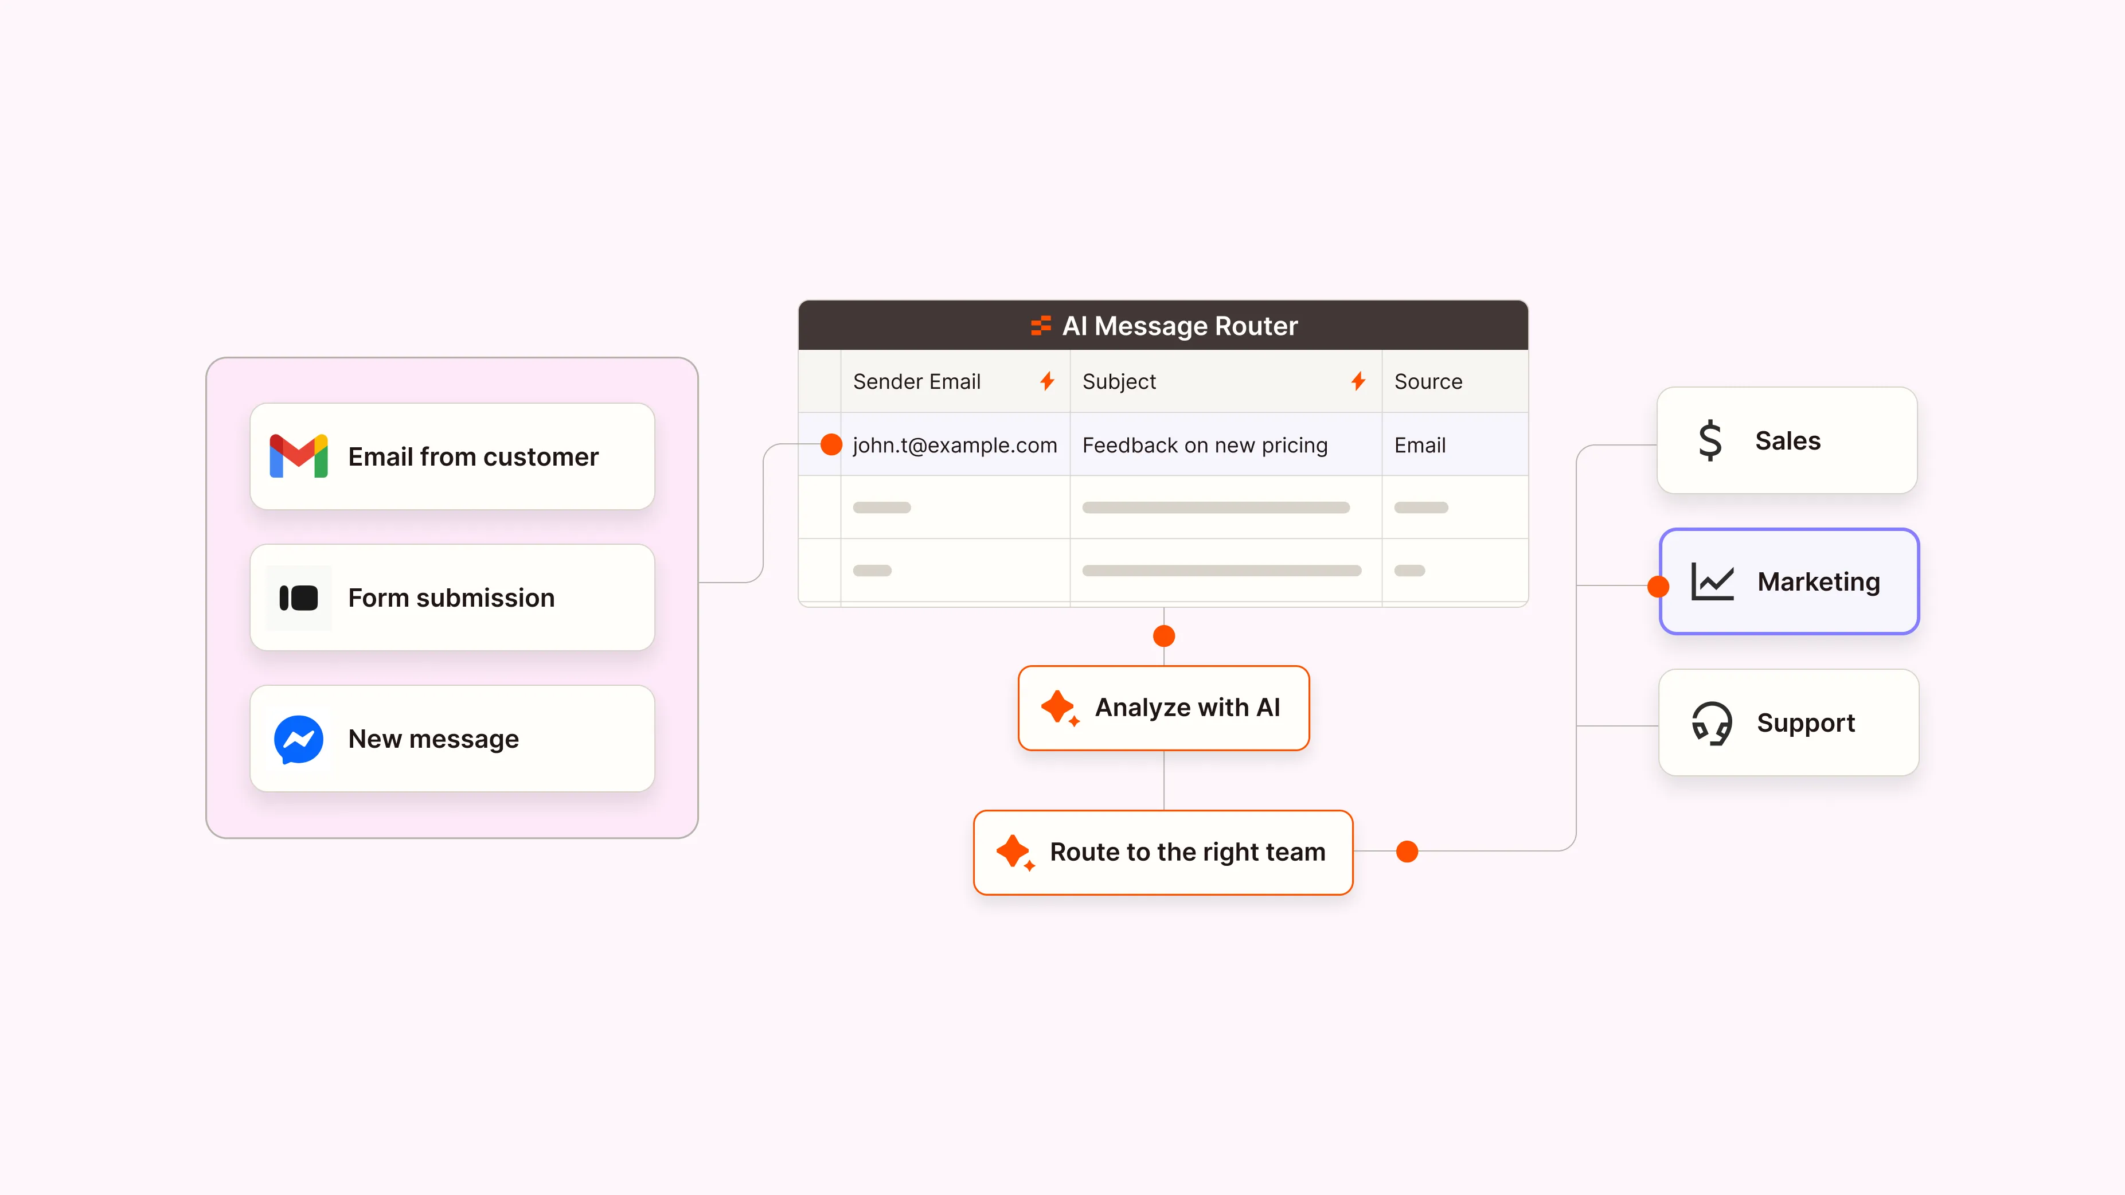Select the Source column header
The image size is (2125, 1195).
point(1428,381)
